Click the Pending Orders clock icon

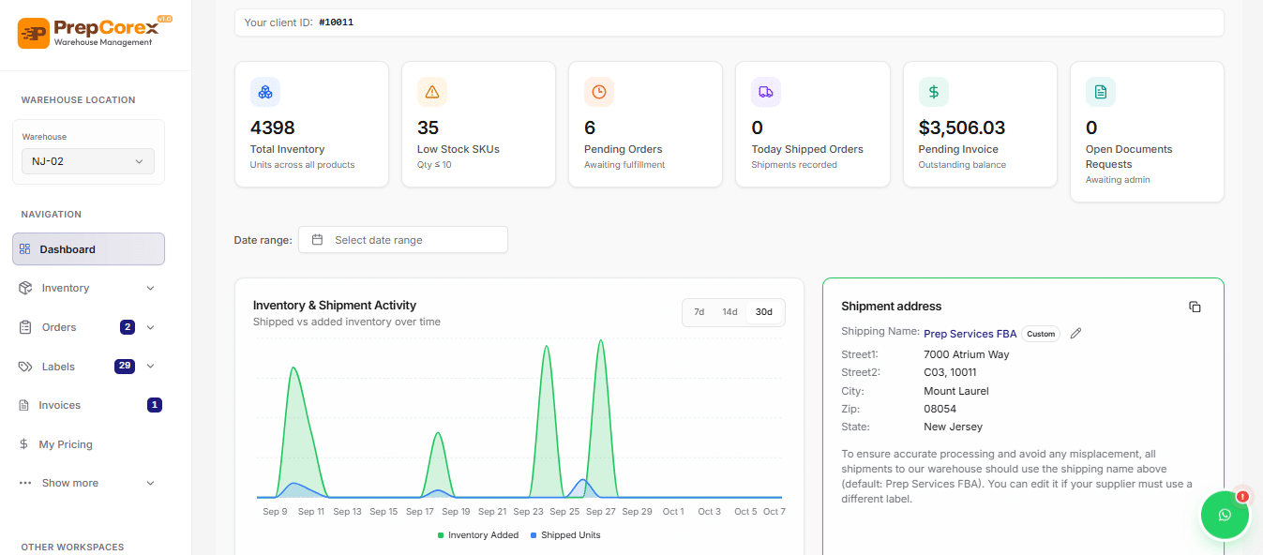[x=599, y=92]
